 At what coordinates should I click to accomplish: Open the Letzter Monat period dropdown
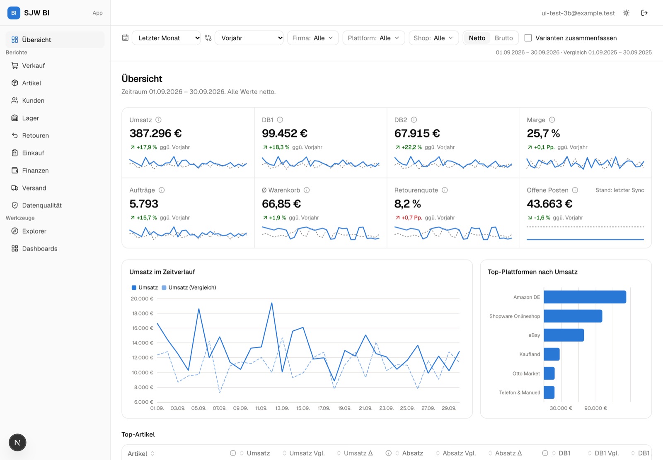tap(166, 38)
